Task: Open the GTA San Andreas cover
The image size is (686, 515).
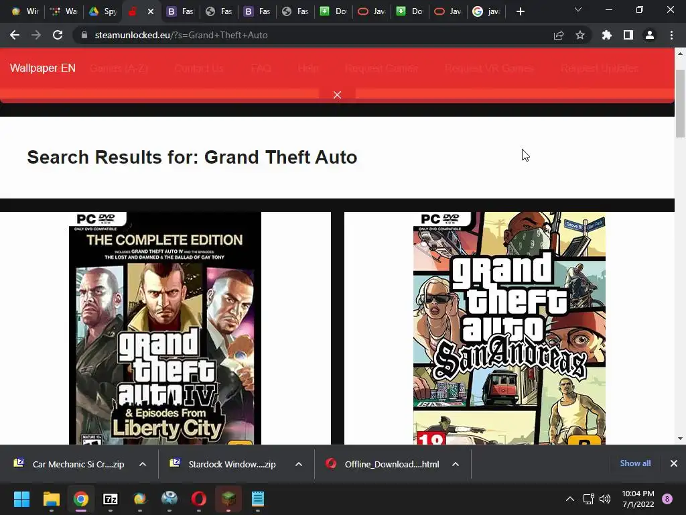Action: tap(509, 329)
